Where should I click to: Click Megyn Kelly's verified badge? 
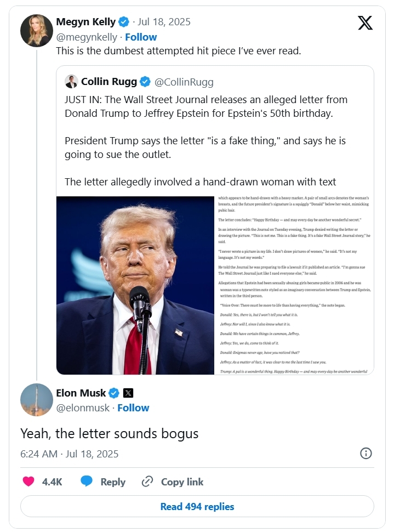point(123,22)
